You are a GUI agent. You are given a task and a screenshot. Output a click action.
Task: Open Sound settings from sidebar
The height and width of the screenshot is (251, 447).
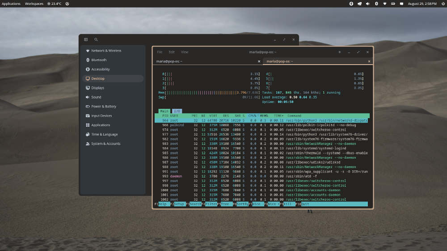pyautogui.click(x=96, y=97)
